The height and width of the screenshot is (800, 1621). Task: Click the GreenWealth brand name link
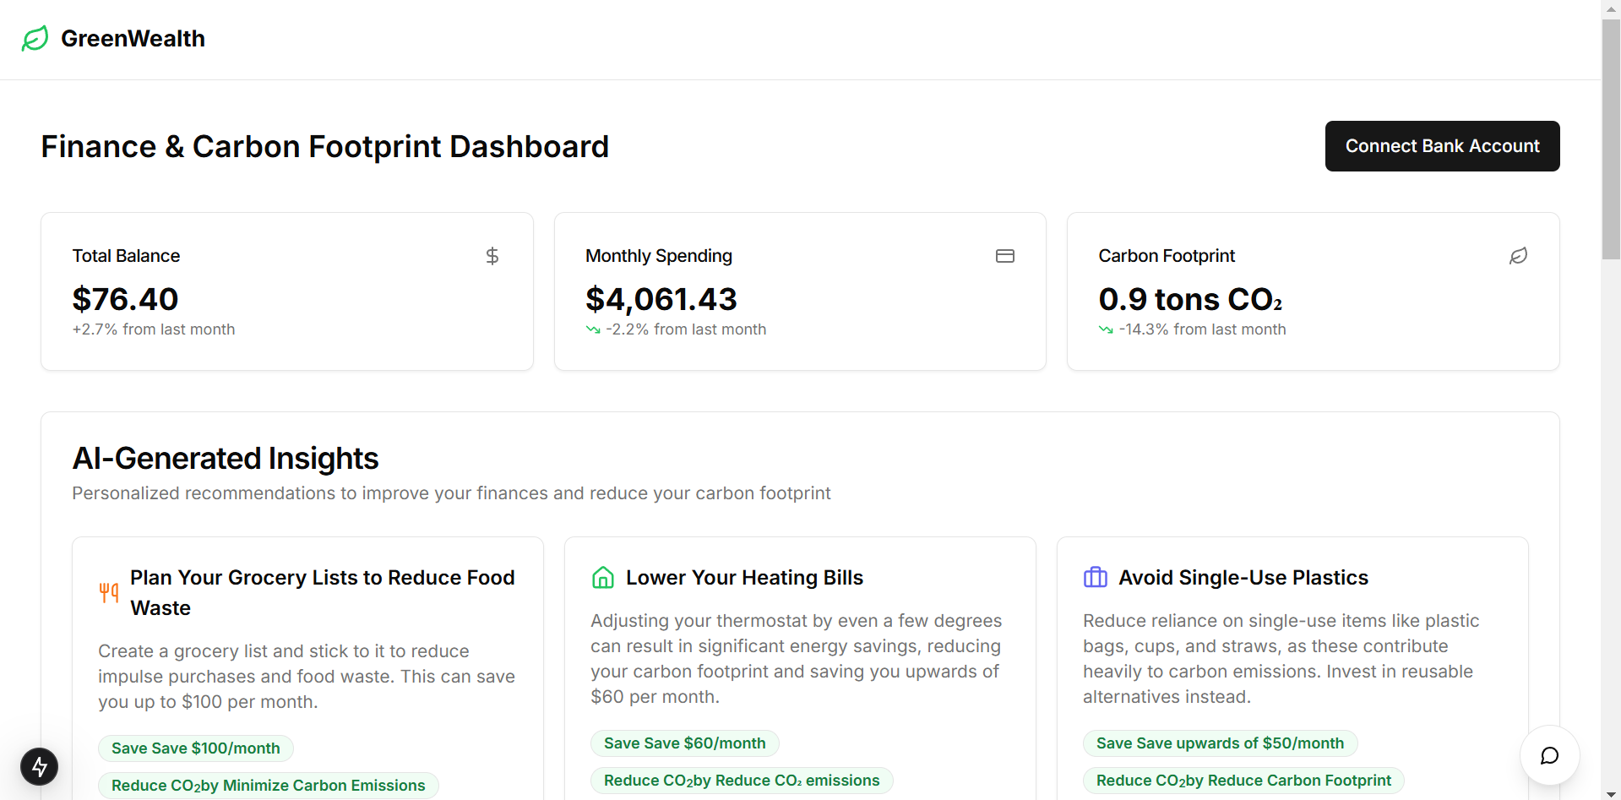(133, 39)
